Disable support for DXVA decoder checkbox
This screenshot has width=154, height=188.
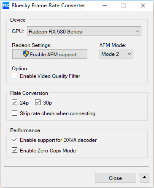[x=15, y=140]
